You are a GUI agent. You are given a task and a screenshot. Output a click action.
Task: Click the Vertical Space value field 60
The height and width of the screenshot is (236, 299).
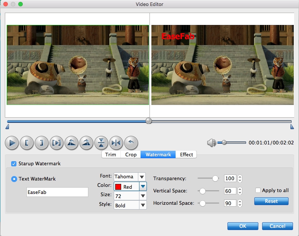[230, 191]
